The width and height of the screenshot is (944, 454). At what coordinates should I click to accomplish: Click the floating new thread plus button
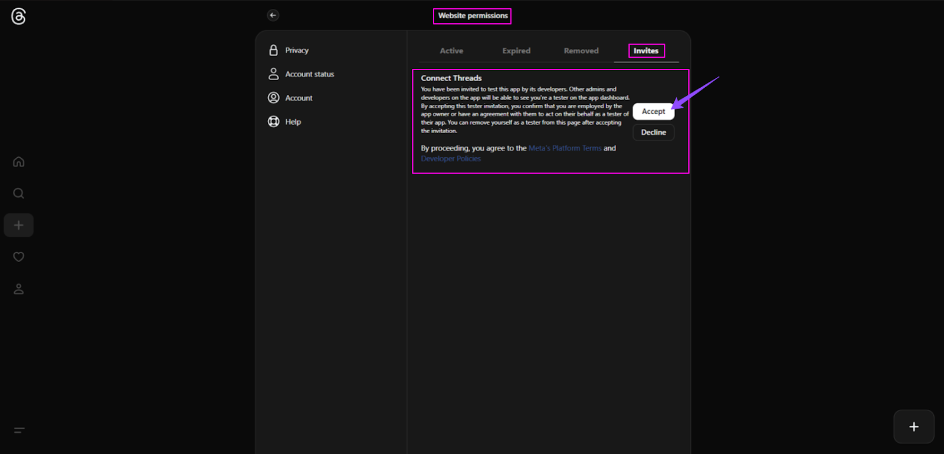click(x=913, y=427)
